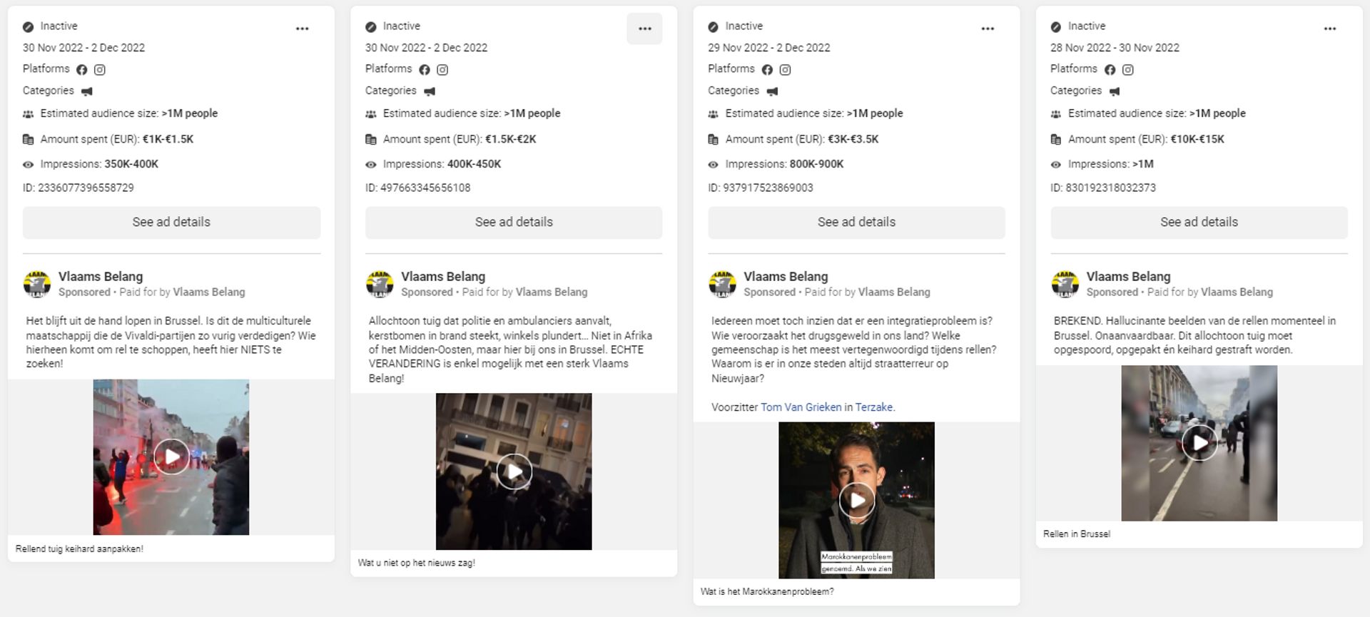Screen dimensions: 1370x617
Task: Click Inactive status icon on ad 830192318032373
Action: [x=1055, y=27]
